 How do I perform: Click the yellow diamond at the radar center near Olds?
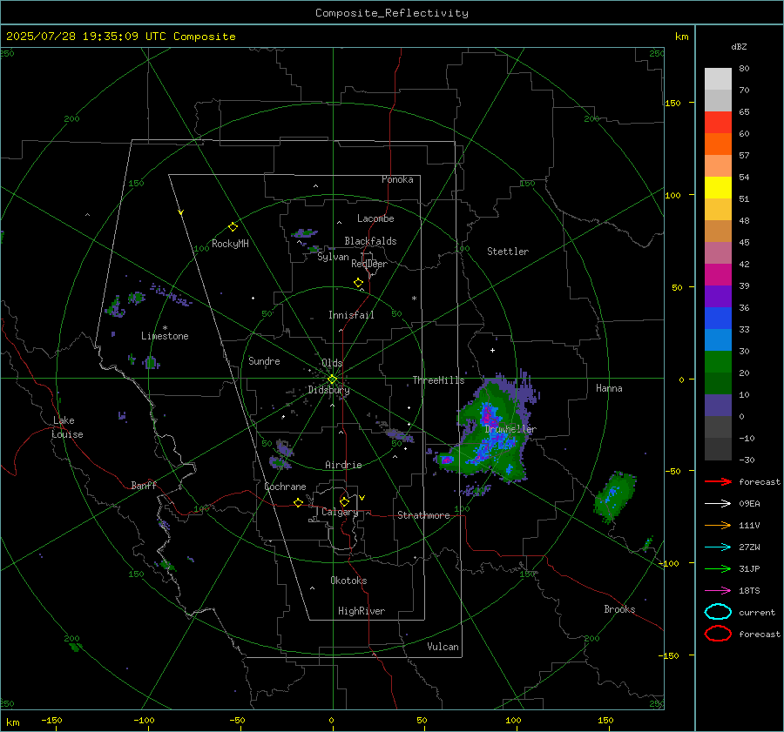coord(332,379)
